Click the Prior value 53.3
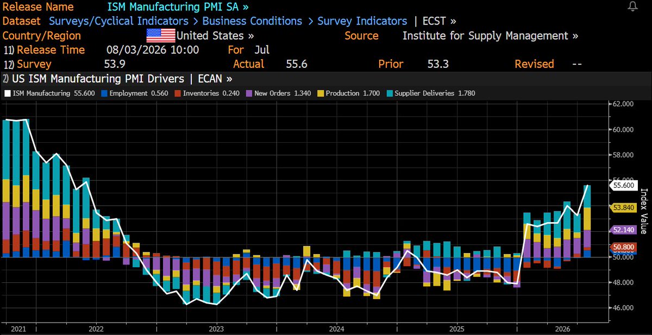The width and height of the screenshot is (652, 335). tap(438, 64)
